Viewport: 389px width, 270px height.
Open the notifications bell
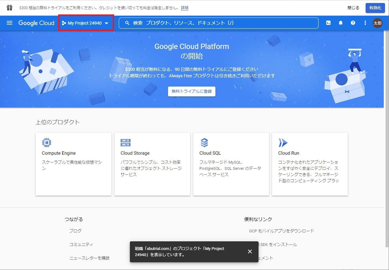pos(341,23)
